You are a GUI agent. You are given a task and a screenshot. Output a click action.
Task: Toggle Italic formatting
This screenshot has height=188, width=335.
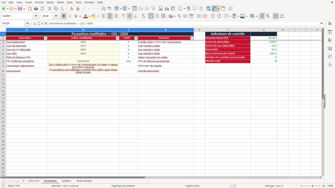[x=70, y=16]
